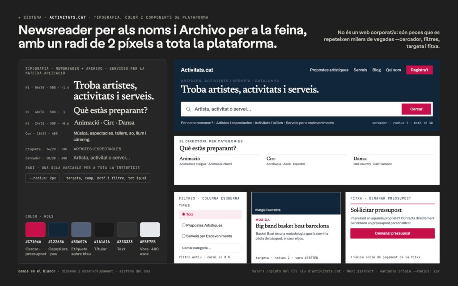Select the Tots radio filter
458x286 pixels.
tap(210, 214)
